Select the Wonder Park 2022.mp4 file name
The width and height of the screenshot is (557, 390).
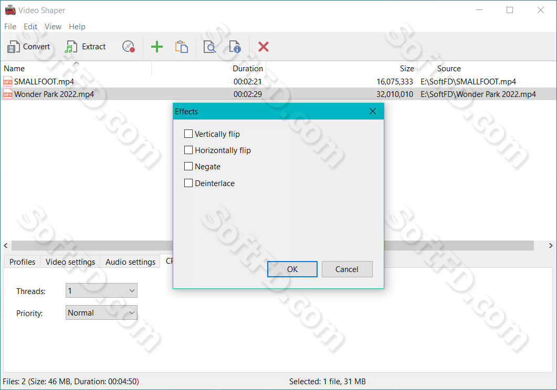pos(54,94)
